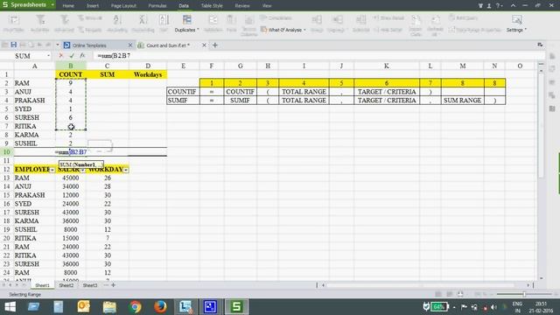560x315 pixels.
Task: Click the Import Data icon
Action: click(416, 20)
